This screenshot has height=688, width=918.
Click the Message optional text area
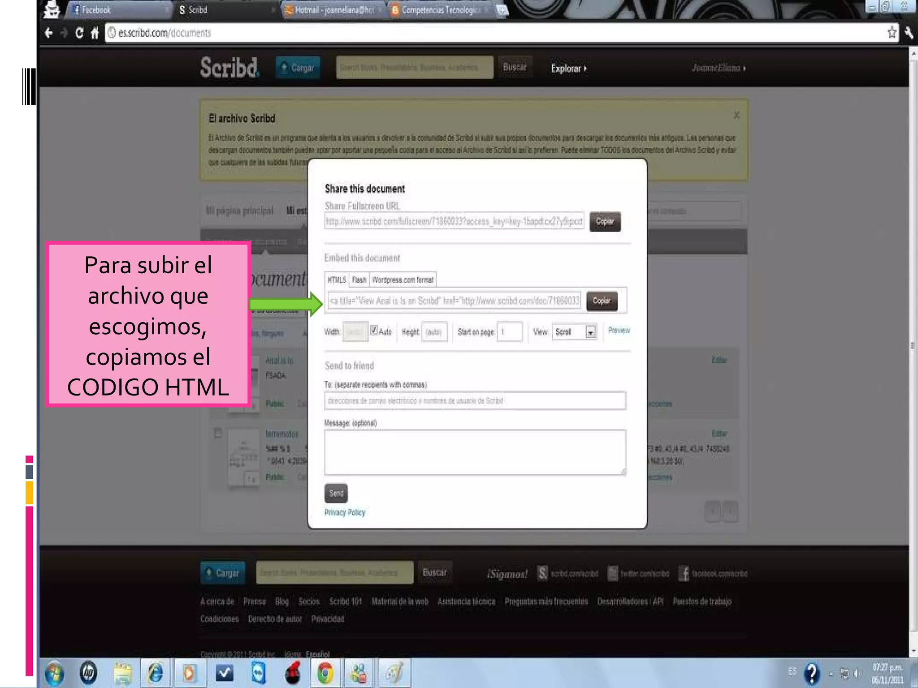tap(475, 452)
